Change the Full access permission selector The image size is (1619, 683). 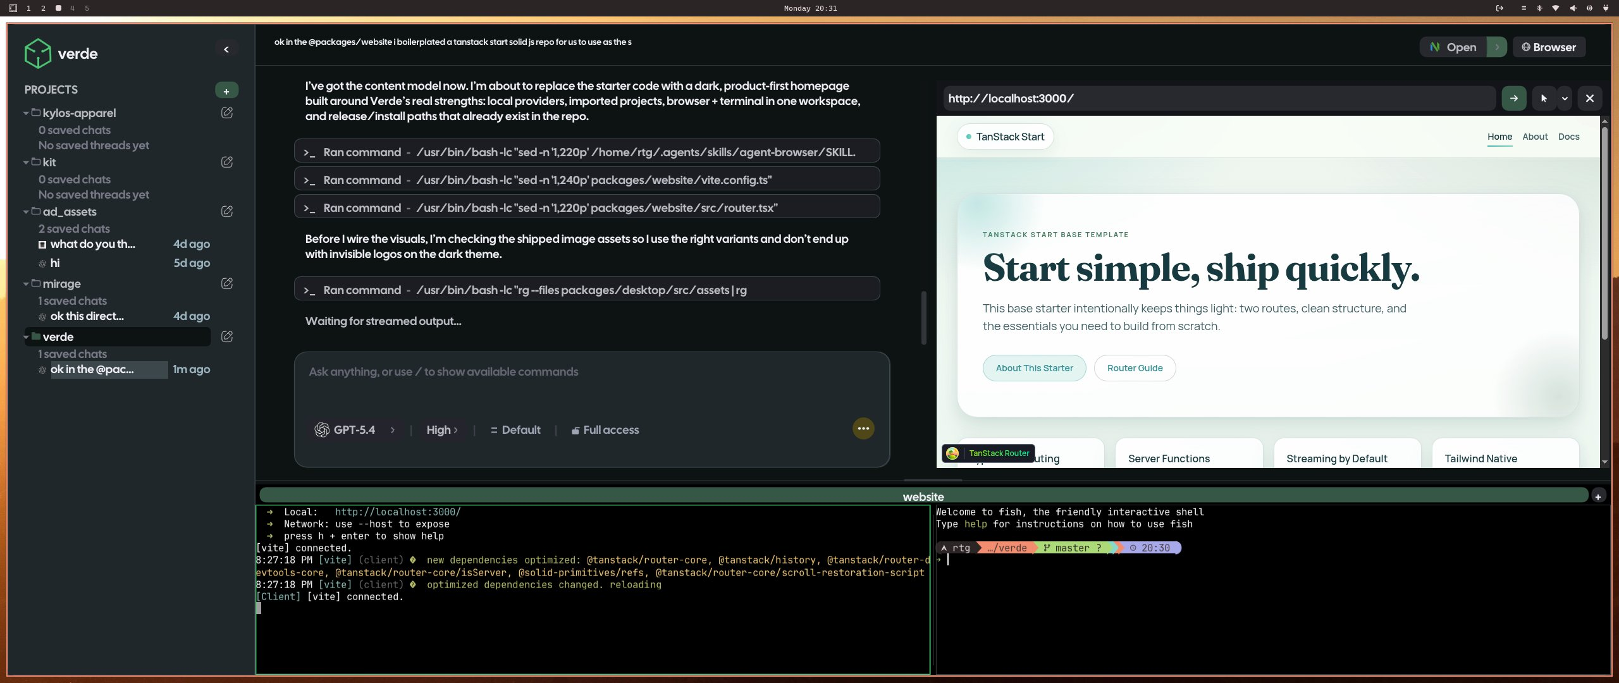605,430
